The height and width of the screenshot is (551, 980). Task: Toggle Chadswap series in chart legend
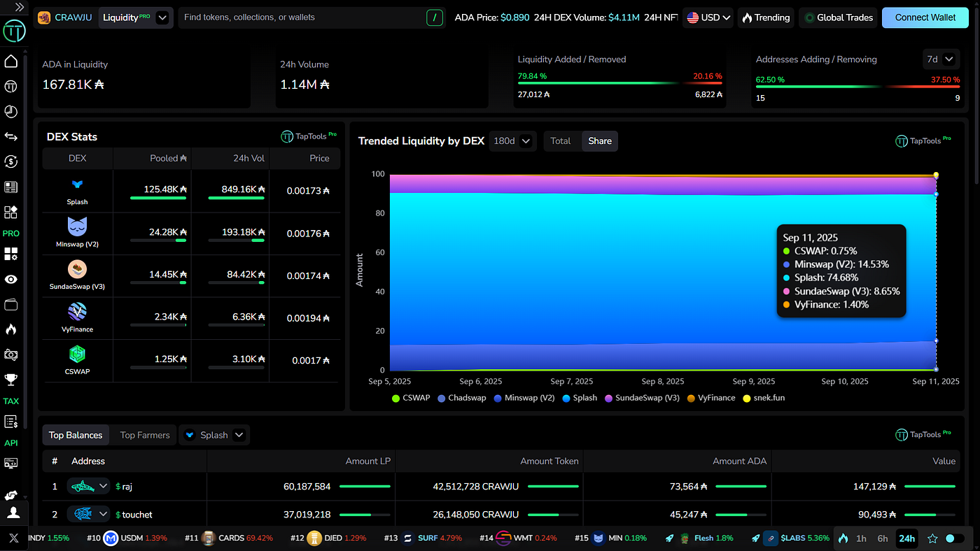pyautogui.click(x=461, y=398)
